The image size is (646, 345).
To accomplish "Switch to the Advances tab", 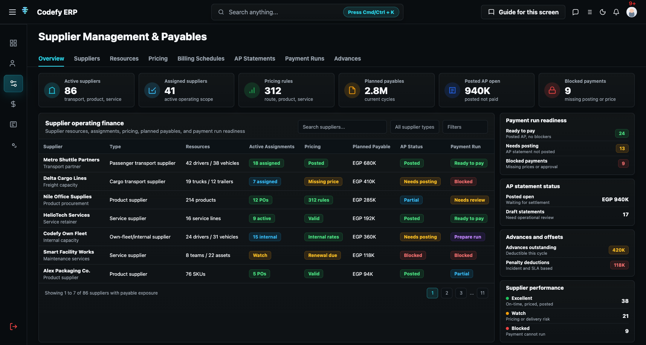I will click(347, 59).
